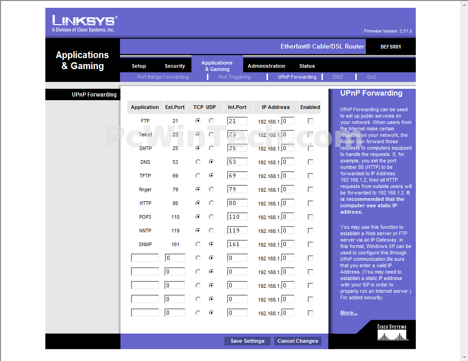The image size is (468, 361).
Task: Click the Int.Port column header
Action: pos(237,107)
